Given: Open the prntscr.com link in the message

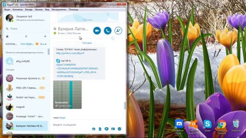Looking at the screenshot, I should click(70, 53).
